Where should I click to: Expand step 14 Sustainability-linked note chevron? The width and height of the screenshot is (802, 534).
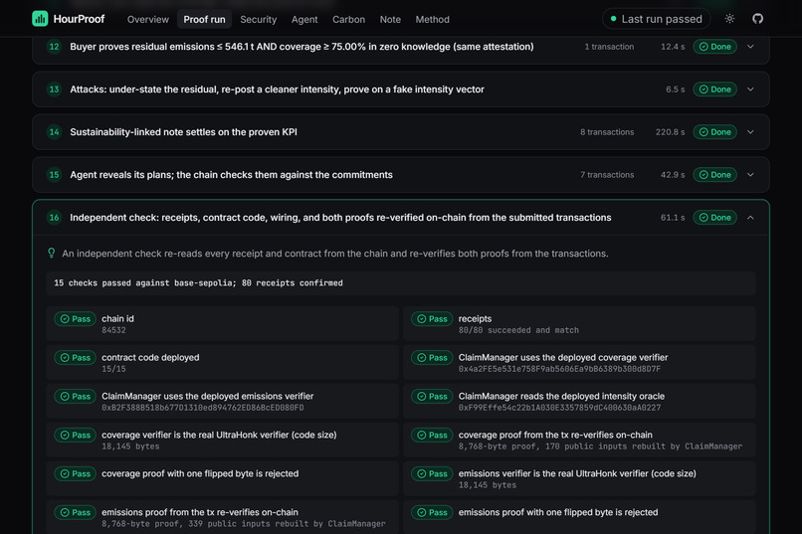(750, 132)
